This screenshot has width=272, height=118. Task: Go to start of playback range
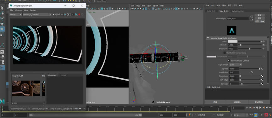click(247, 108)
